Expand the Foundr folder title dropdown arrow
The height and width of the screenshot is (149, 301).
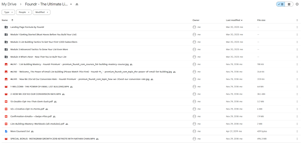71,4
